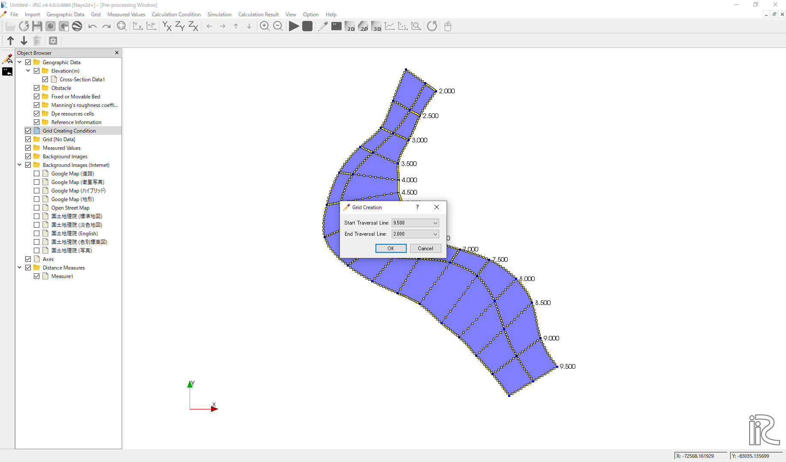Screen dimensions: 786x462
Task: Click the Zoom Out magnifier icon
Action: coord(278,27)
